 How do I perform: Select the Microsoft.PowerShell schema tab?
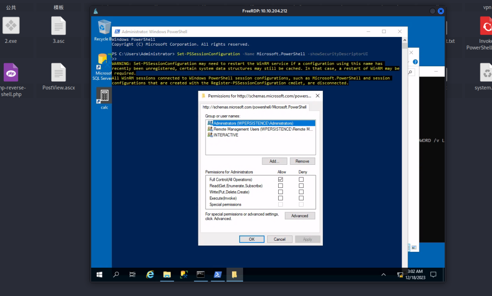(255, 107)
